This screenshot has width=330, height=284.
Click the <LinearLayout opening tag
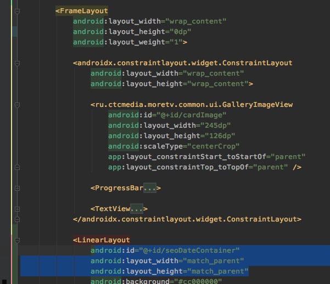[x=102, y=240]
